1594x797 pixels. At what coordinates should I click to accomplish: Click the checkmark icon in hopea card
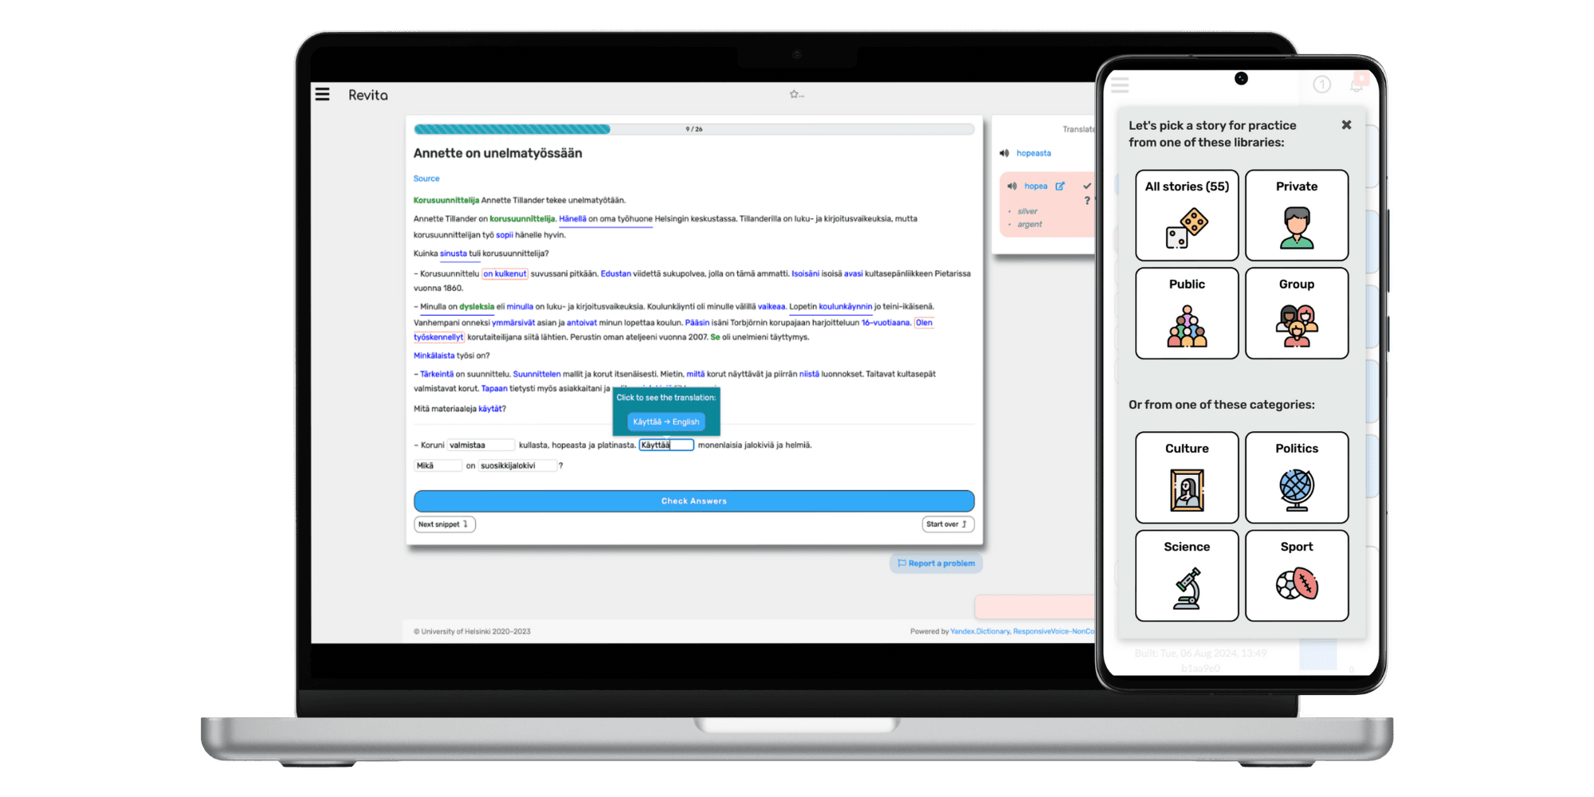click(1086, 186)
